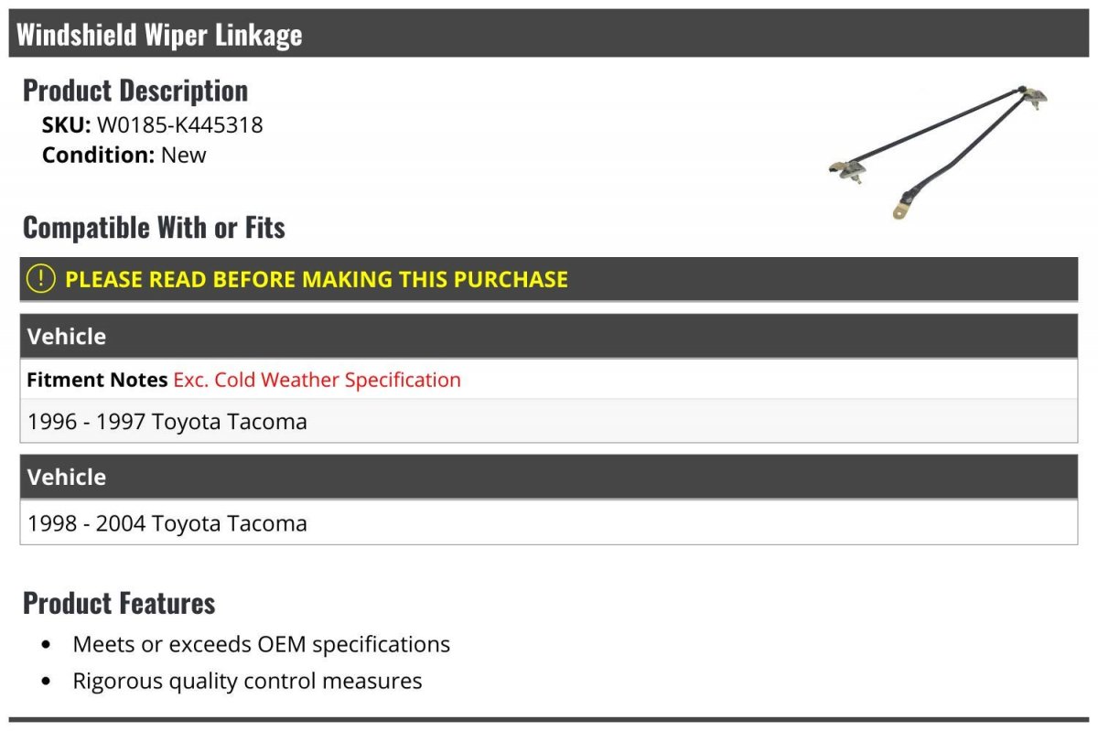This screenshot has height=731, width=1098.
Task: Click the SKU label
Action: click(x=66, y=124)
